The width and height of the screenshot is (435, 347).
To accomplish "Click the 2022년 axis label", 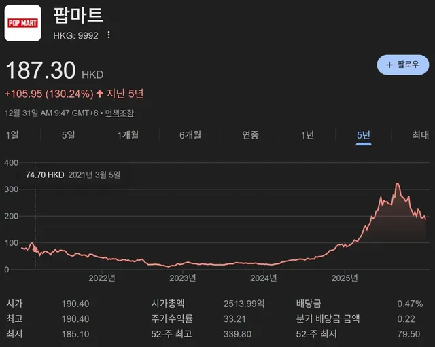I will pyautogui.click(x=102, y=278).
